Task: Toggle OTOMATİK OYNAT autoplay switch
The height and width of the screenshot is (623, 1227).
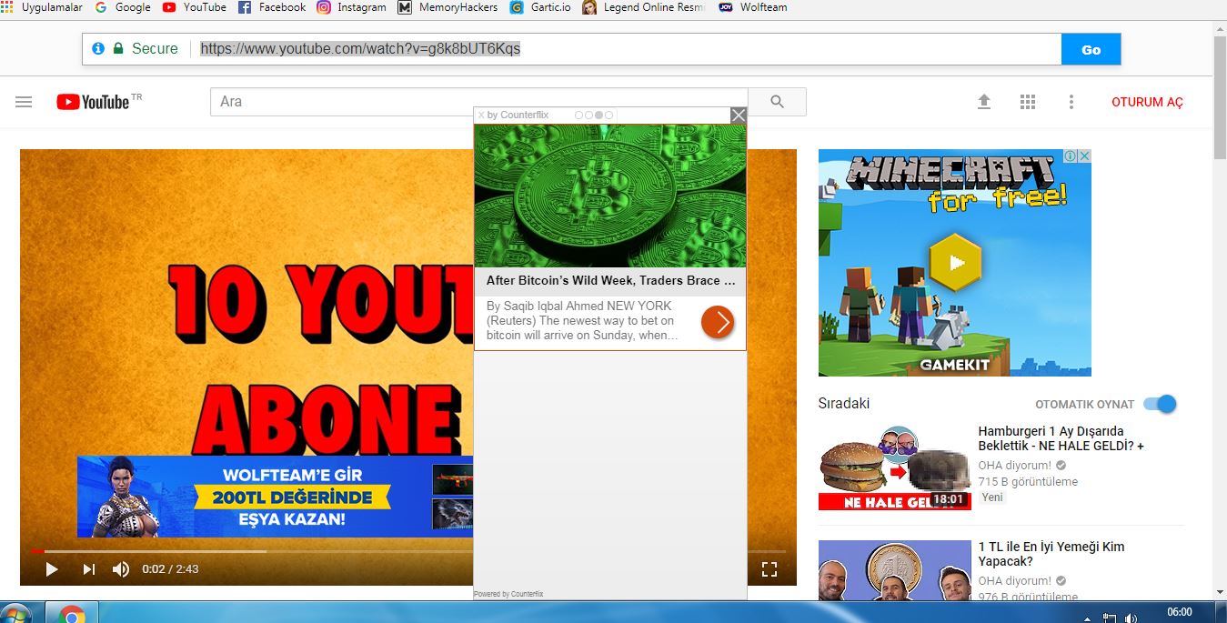Action: coord(1160,404)
